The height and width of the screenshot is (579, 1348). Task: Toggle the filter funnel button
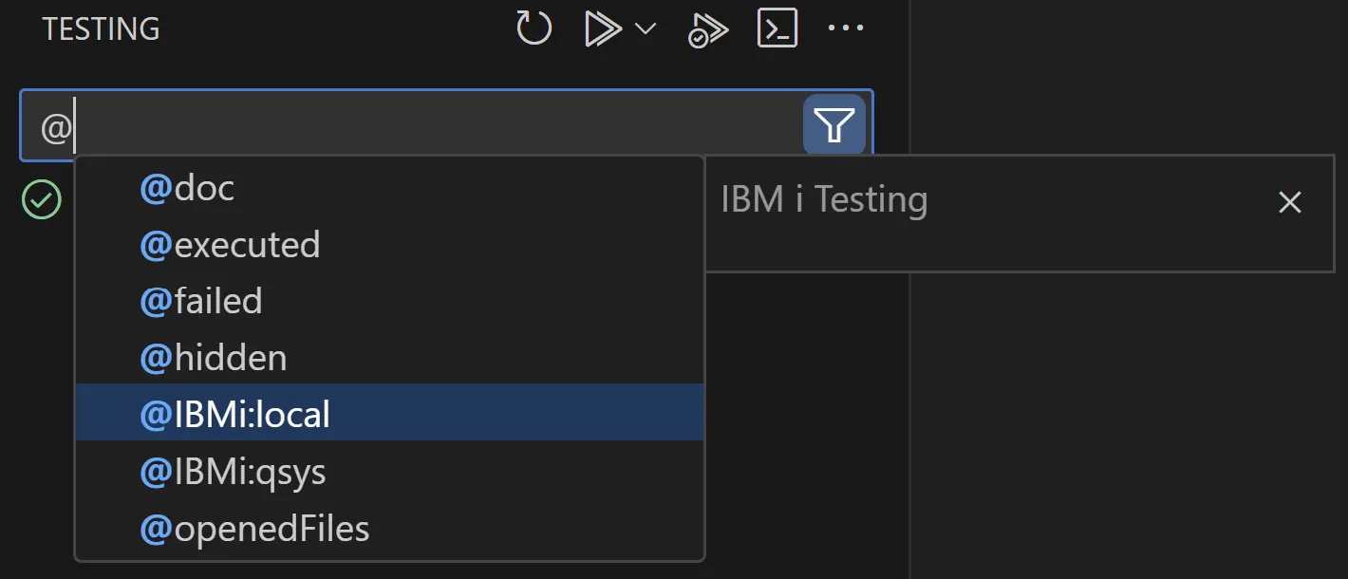point(834,124)
